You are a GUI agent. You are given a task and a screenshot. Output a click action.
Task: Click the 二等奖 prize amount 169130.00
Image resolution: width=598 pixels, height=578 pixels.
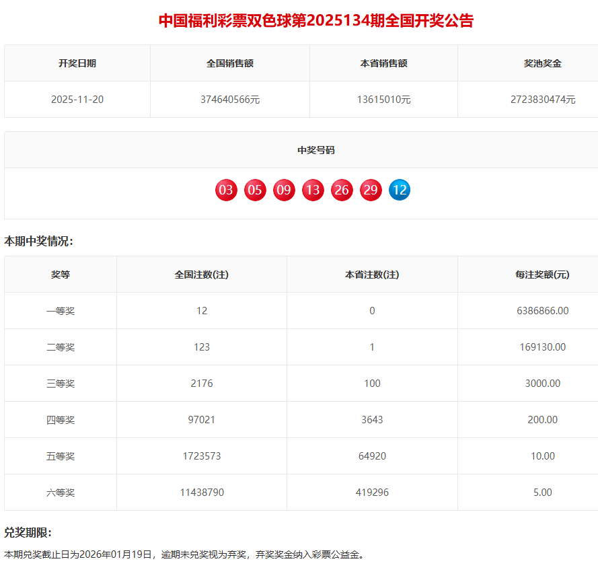coord(542,347)
